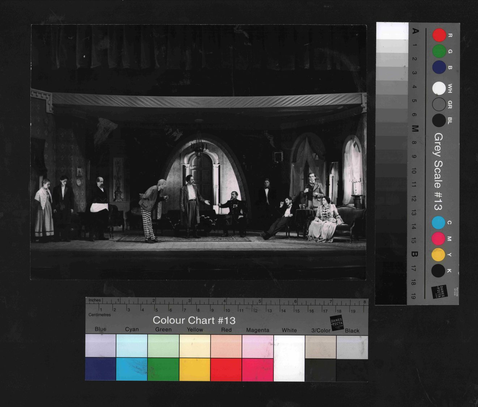Pick the saturated red swatch in the colour chart
Screen dimensions: 478x407
[226, 369]
